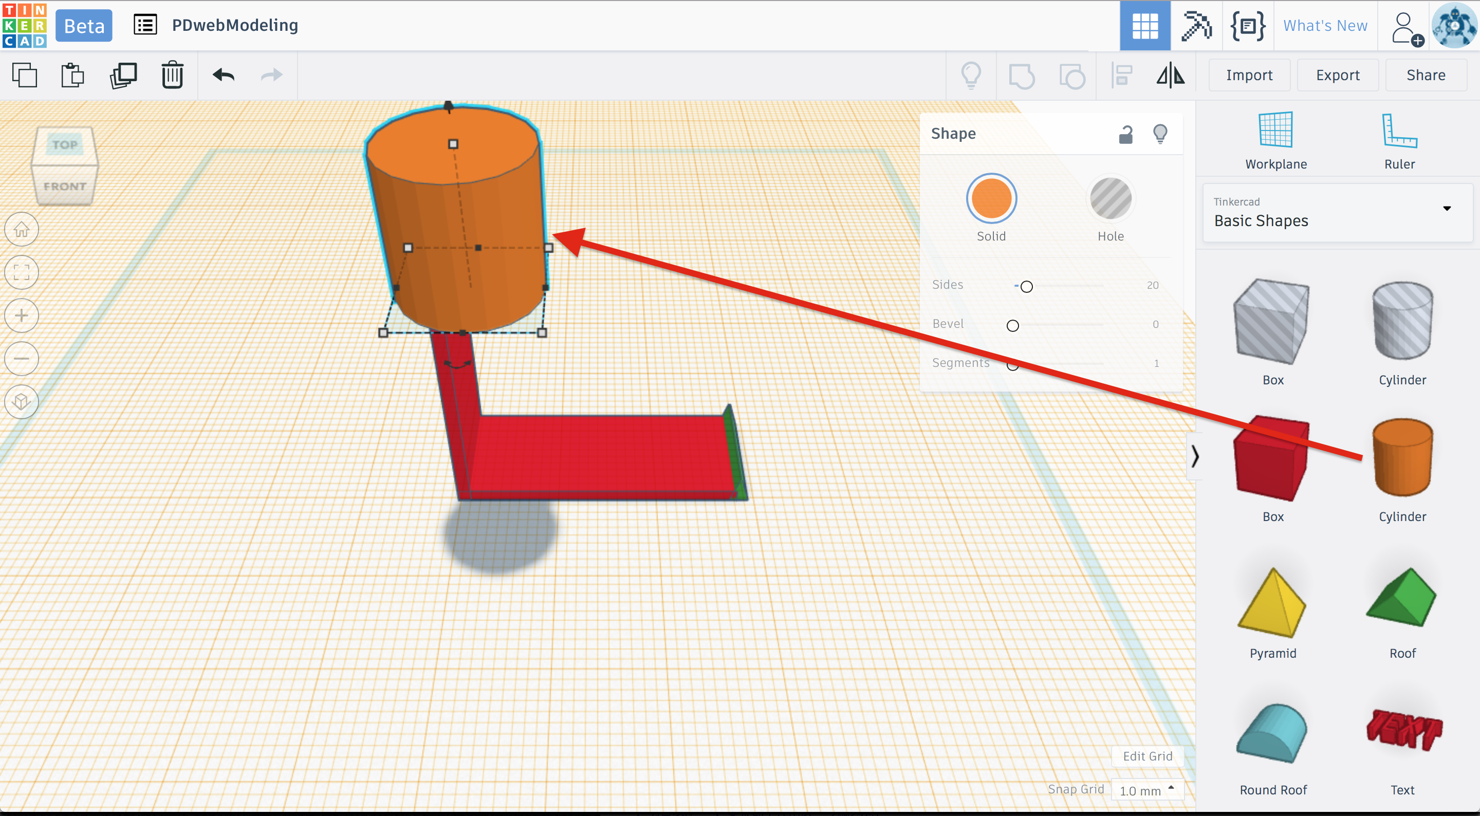Undo the last action

224,75
